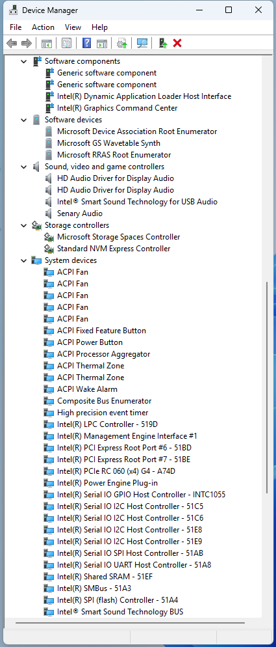The height and width of the screenshot is (647, 276).
Task: Click Scan for hardware changes monitor icon
Action: click(x=142, y=43)
